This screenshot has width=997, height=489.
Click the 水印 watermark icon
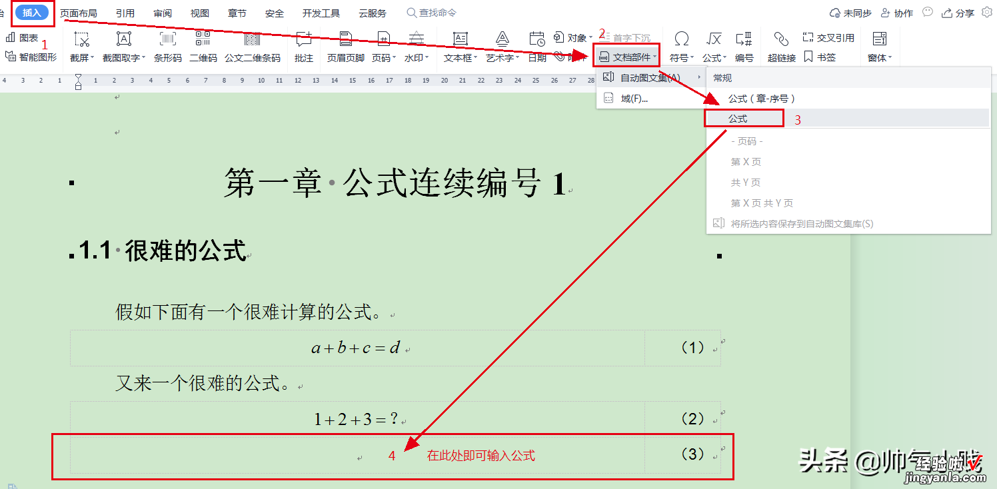pyautogui.click(x=417, y=39)
